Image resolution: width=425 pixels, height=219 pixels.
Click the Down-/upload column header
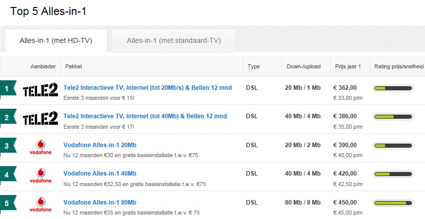click(304, 66)
